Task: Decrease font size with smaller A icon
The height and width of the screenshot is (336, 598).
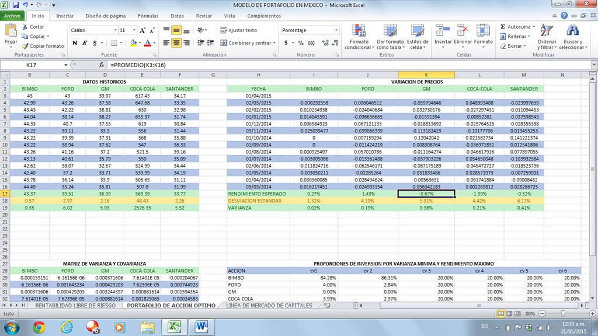Action: 152,30
